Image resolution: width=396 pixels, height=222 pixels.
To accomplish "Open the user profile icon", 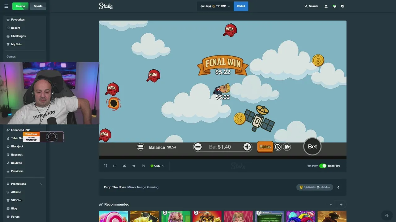I will point(326,6).
